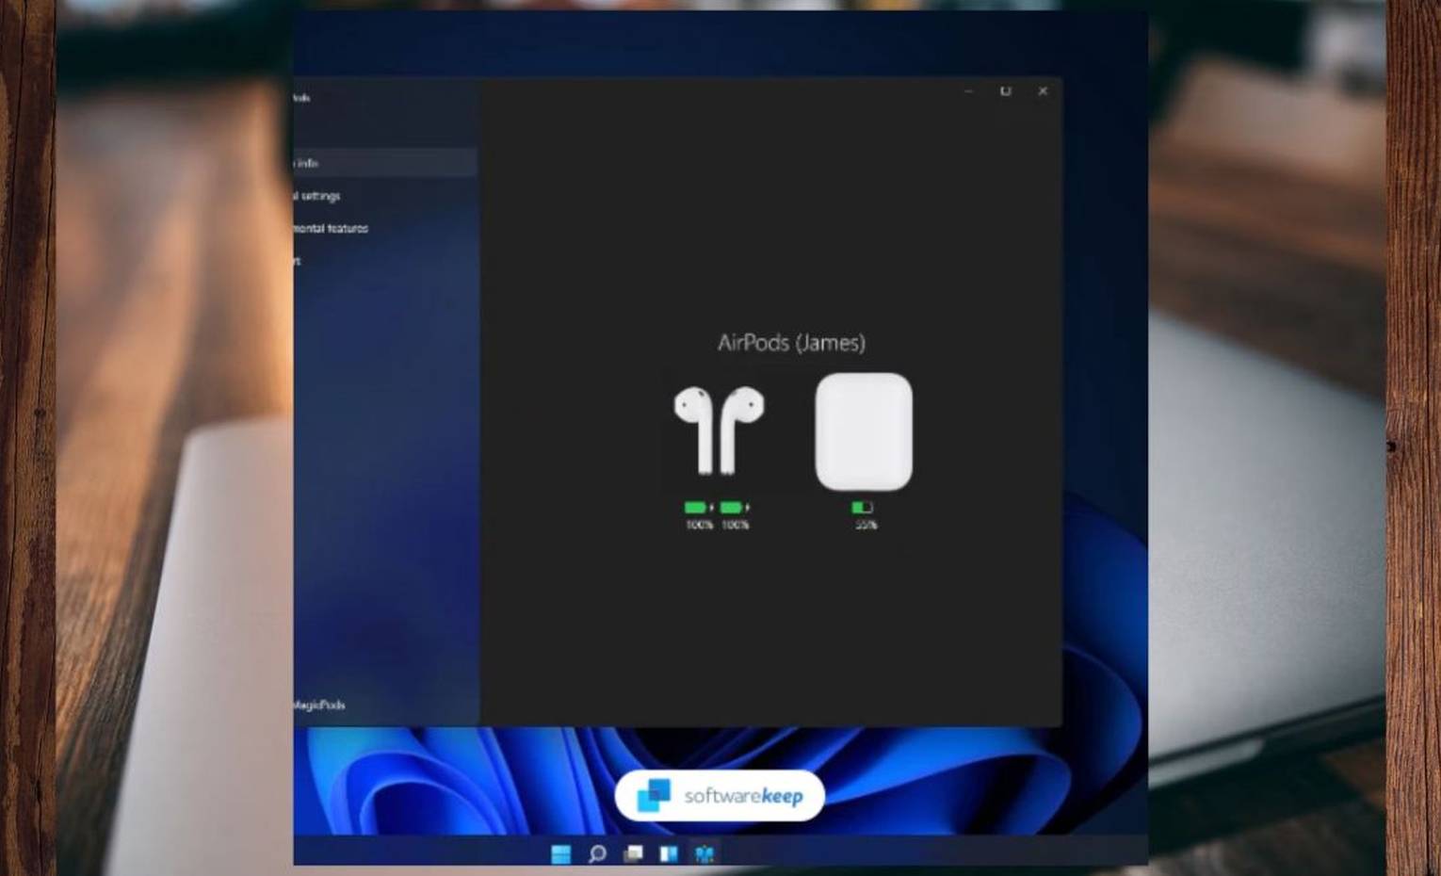Click the MagicPods label at sidebar bottom

(319, 705)
